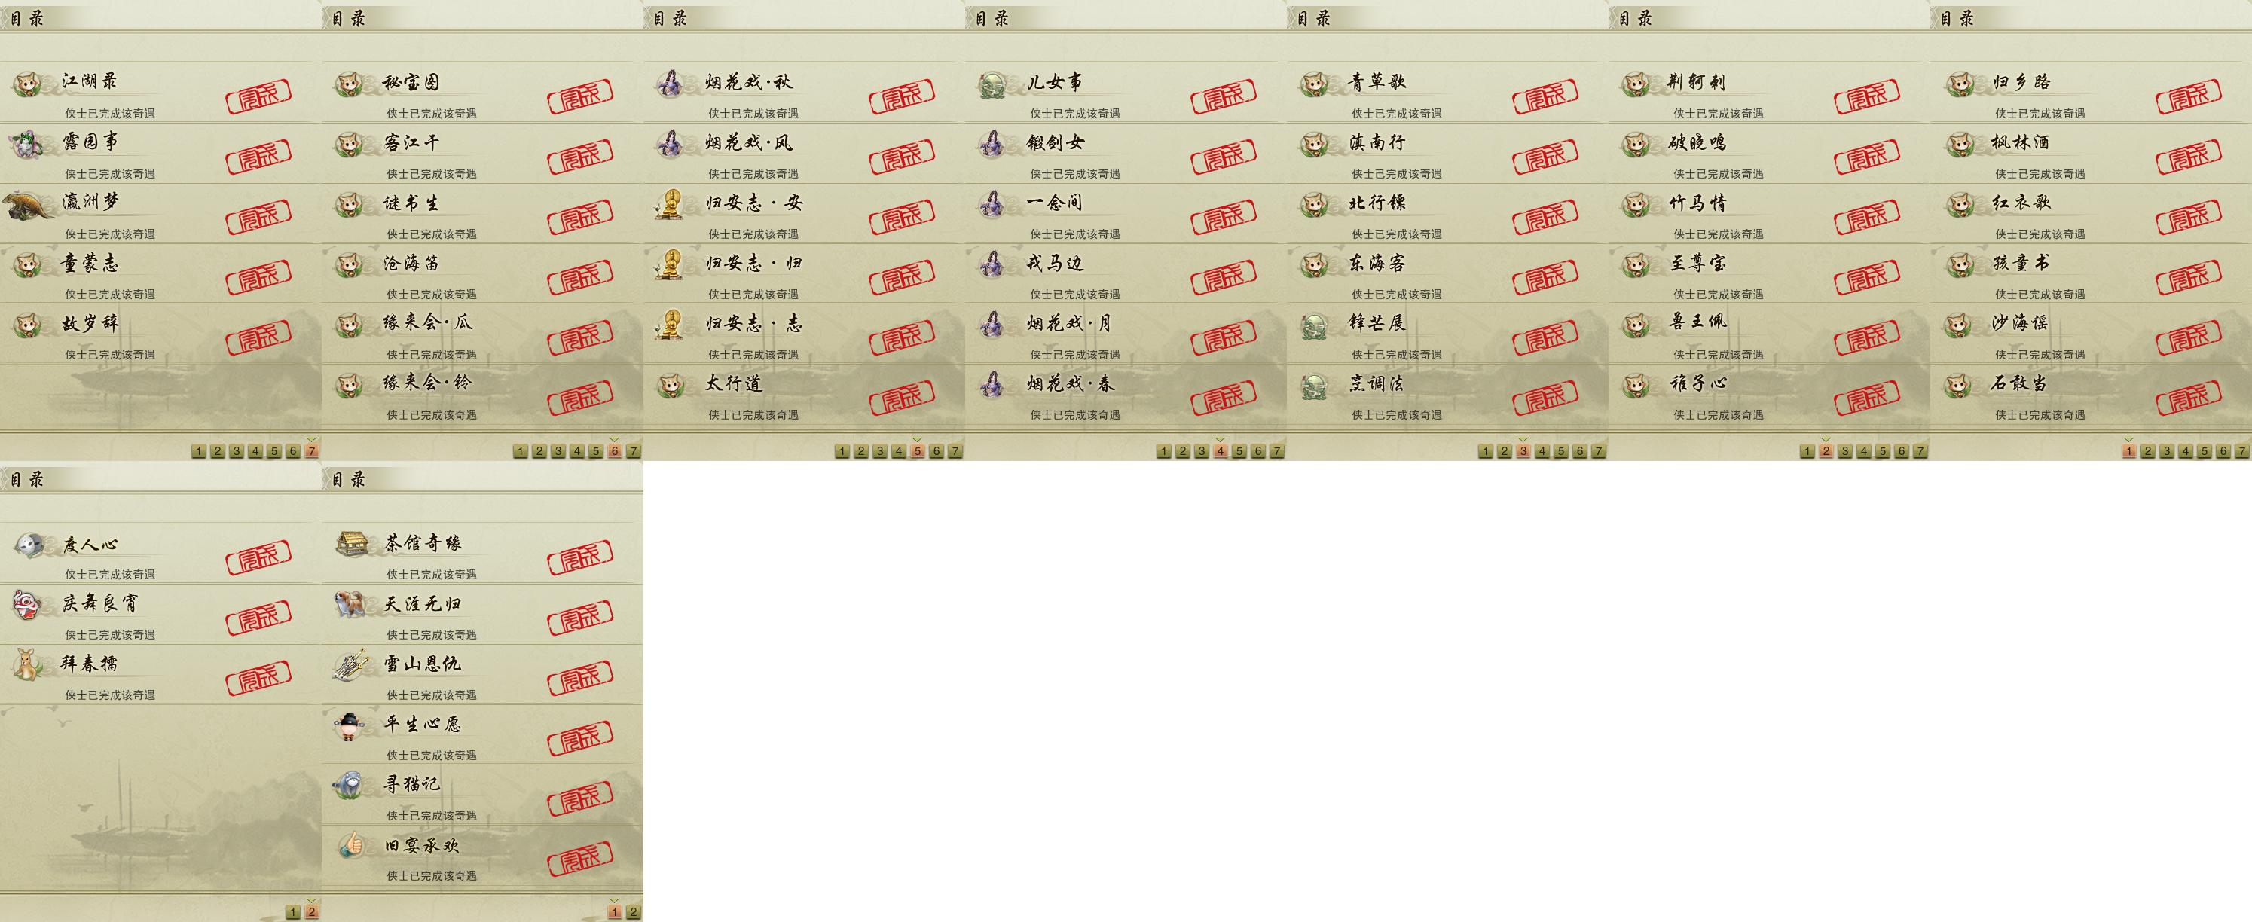
Task: Click the red stamp on 太行道 row
Action: click(x=902, y=398)
